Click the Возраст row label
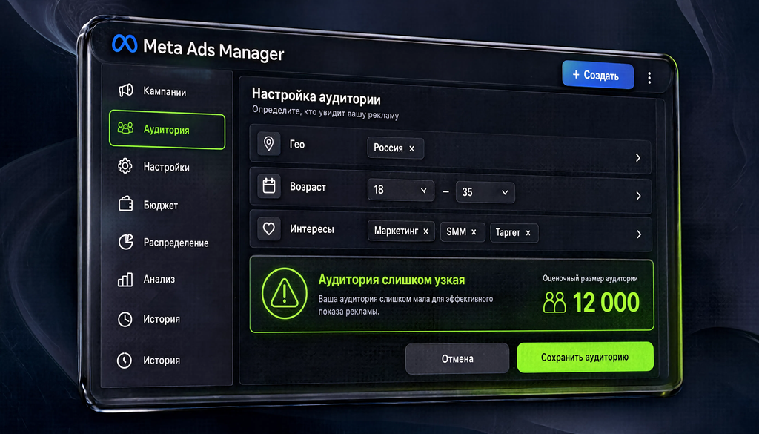The image size is (759, 434). click(308, 187)
